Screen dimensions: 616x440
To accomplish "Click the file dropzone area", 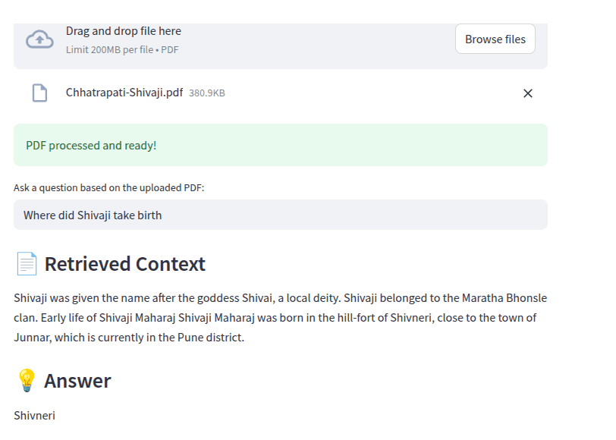I will point(281,46).
